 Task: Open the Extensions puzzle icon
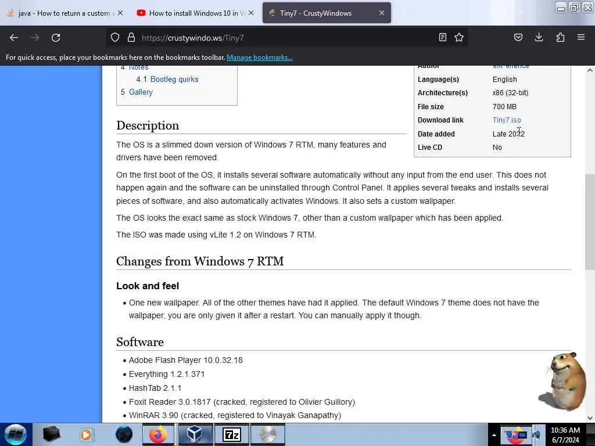560,37
